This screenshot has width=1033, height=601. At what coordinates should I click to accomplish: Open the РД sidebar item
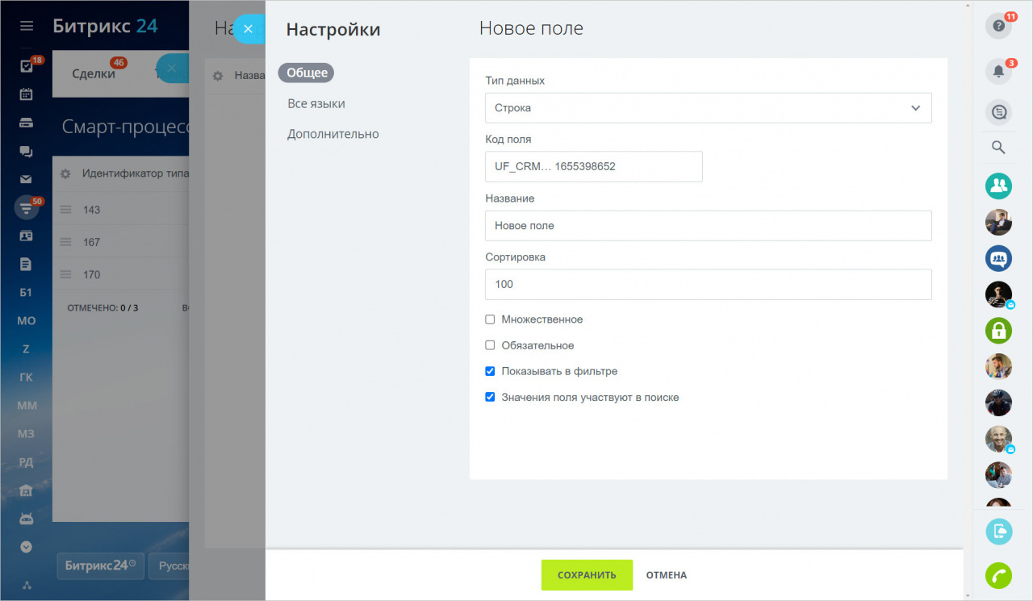pyautogui.click(x=27, y=461)
